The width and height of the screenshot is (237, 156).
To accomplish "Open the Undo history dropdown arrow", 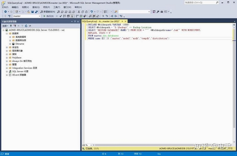I will pos(95,12).
